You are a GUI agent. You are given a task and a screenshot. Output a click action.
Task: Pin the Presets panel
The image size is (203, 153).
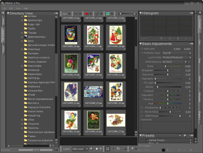tap(191, 135)
